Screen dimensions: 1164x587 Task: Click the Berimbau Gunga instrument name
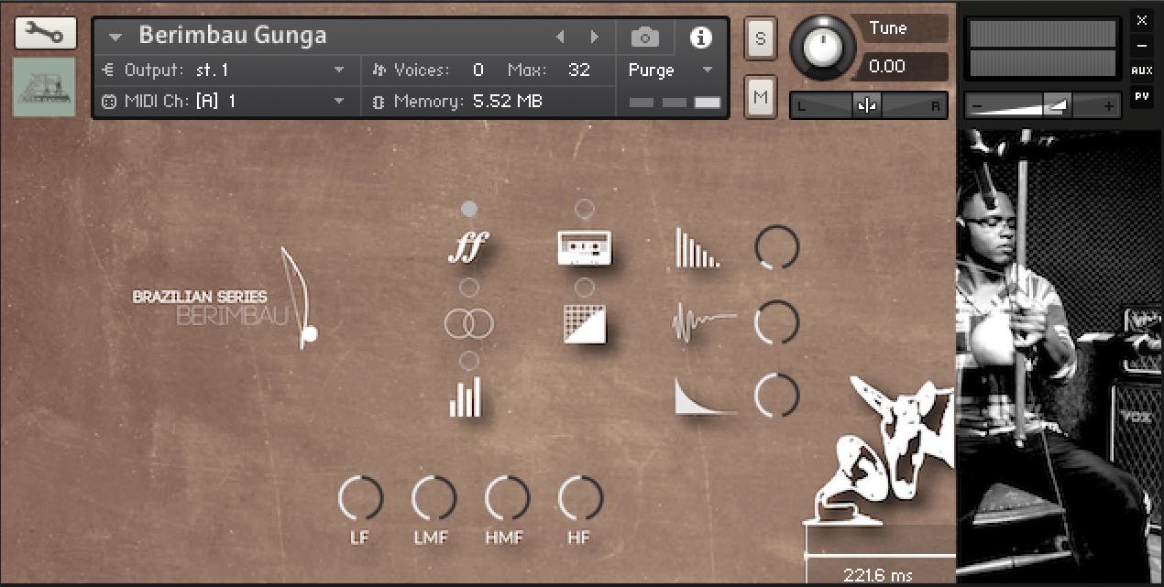tap(233, 36)
